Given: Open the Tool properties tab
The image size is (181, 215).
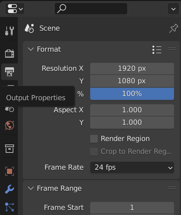Looking at the screenshot, I should coord(10,31).
